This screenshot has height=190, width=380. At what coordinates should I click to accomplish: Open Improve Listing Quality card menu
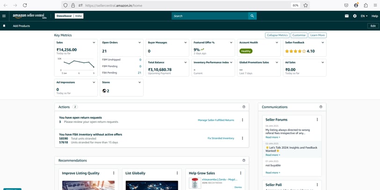pos(114,173)
